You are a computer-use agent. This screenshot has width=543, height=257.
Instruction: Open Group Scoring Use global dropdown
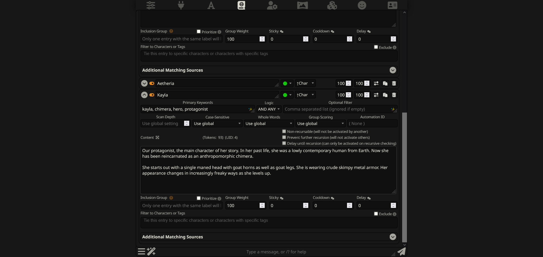[321, 124]
